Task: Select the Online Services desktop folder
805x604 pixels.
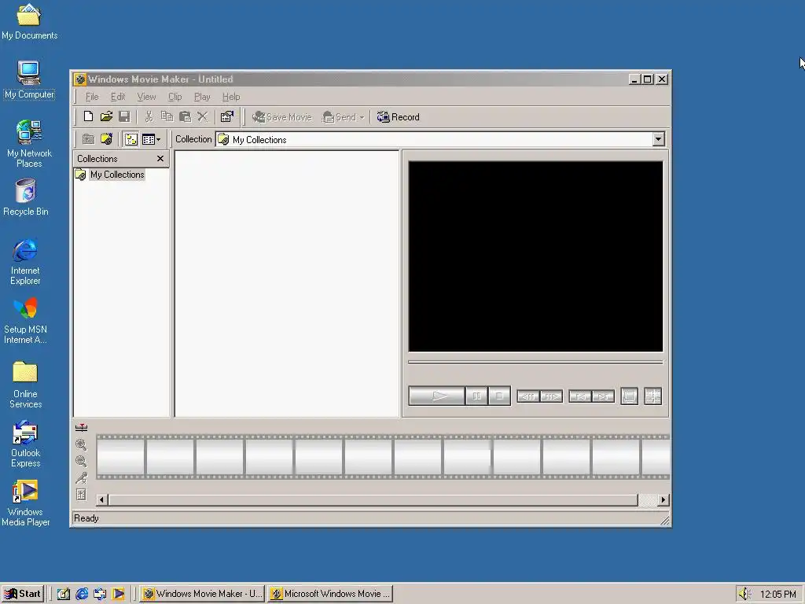Action: pyautogui.click(x=25, y=385)
